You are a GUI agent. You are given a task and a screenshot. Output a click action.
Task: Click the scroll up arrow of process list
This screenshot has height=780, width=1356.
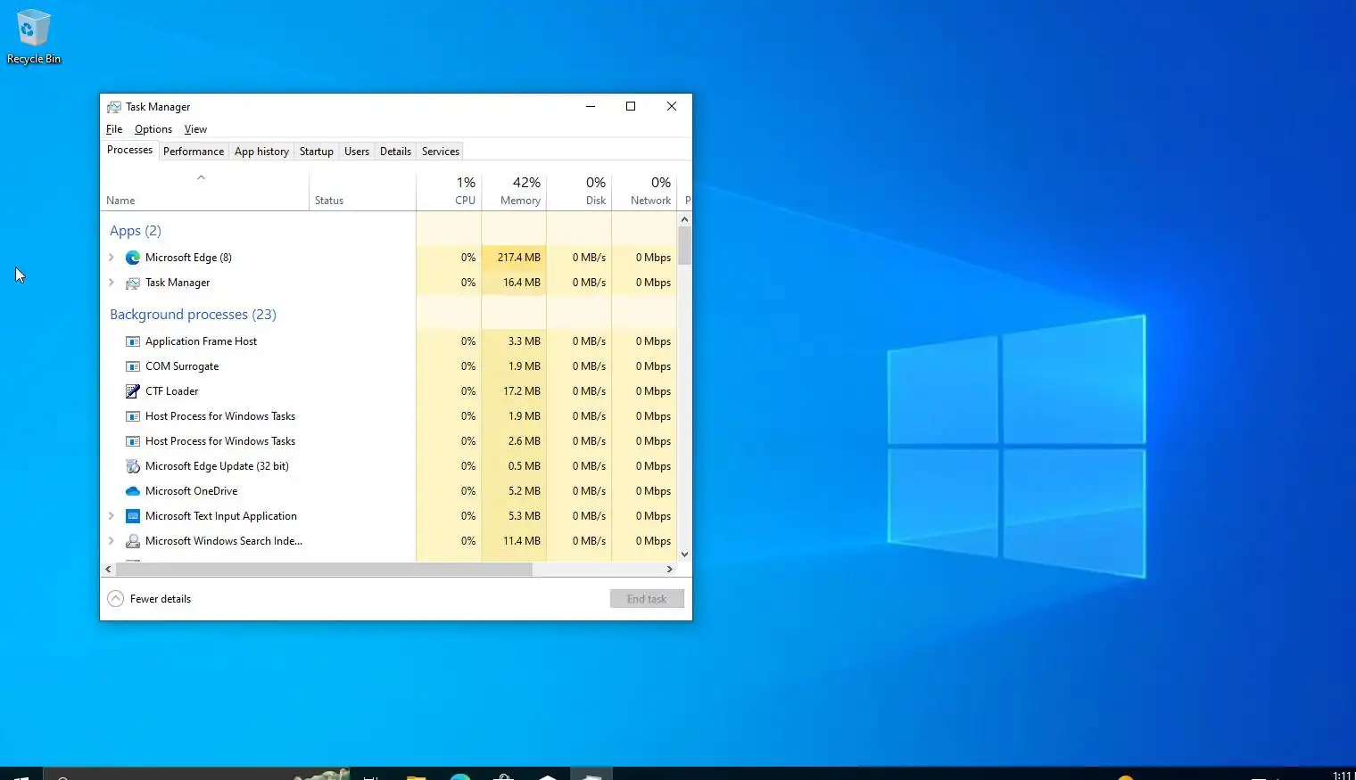[x=684, y=219]
